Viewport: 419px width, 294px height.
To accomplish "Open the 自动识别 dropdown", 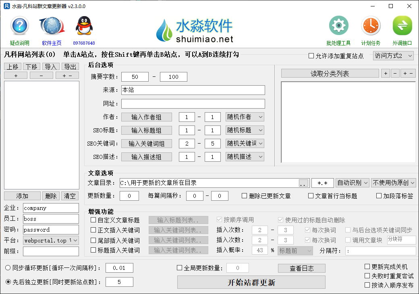I will point(353,183).
